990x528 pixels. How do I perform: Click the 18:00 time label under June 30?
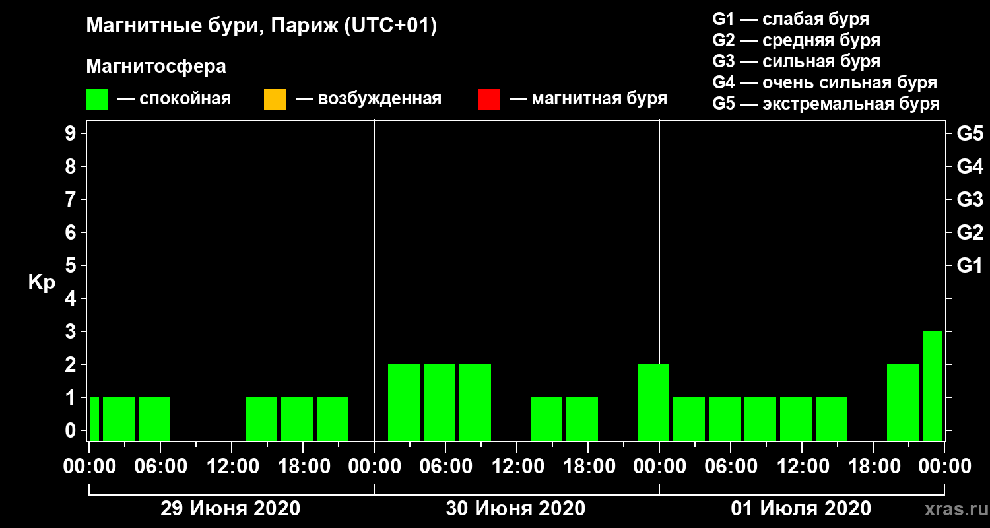coord(591,466)
